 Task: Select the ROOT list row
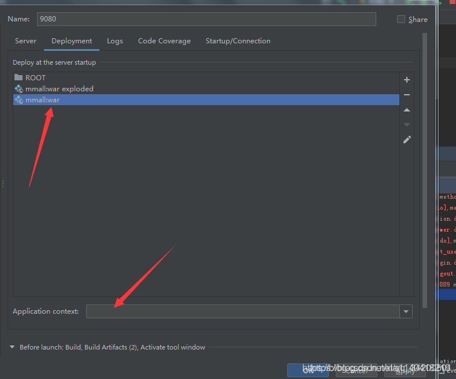206,77
